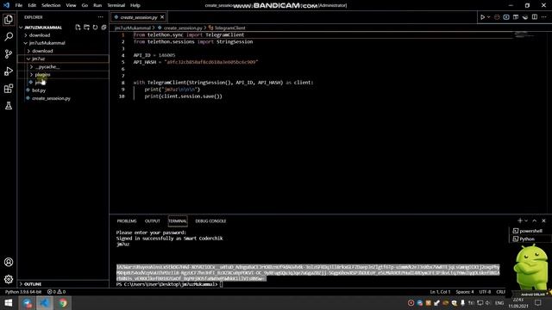Screen dimensions: 552x310
Task: Click UTF-8 encoding in status bar
Action: coord(485,292)
